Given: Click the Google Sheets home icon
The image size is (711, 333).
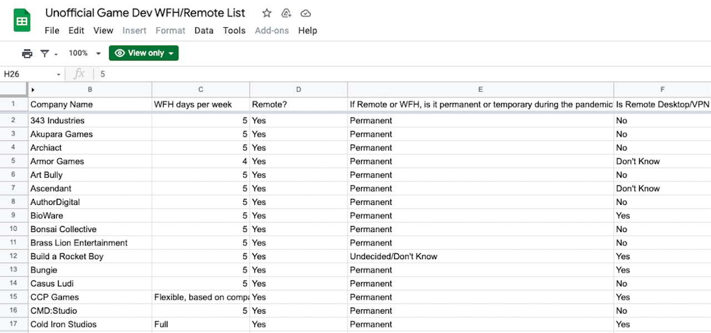Looking at the screenshot, I should coord(22,21).
